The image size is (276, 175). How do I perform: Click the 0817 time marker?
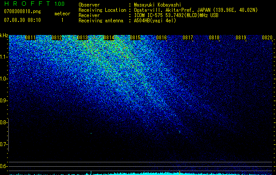[x=188, y=38]
